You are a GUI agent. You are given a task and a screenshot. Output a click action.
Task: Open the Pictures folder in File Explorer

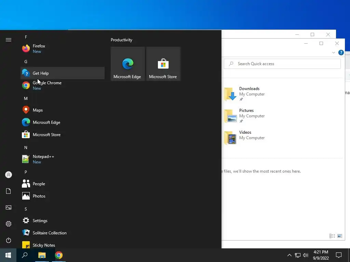245,116
